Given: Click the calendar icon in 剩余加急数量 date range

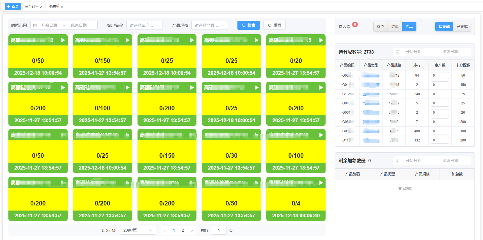Looking at the screenshot, I should pos(397,161).
